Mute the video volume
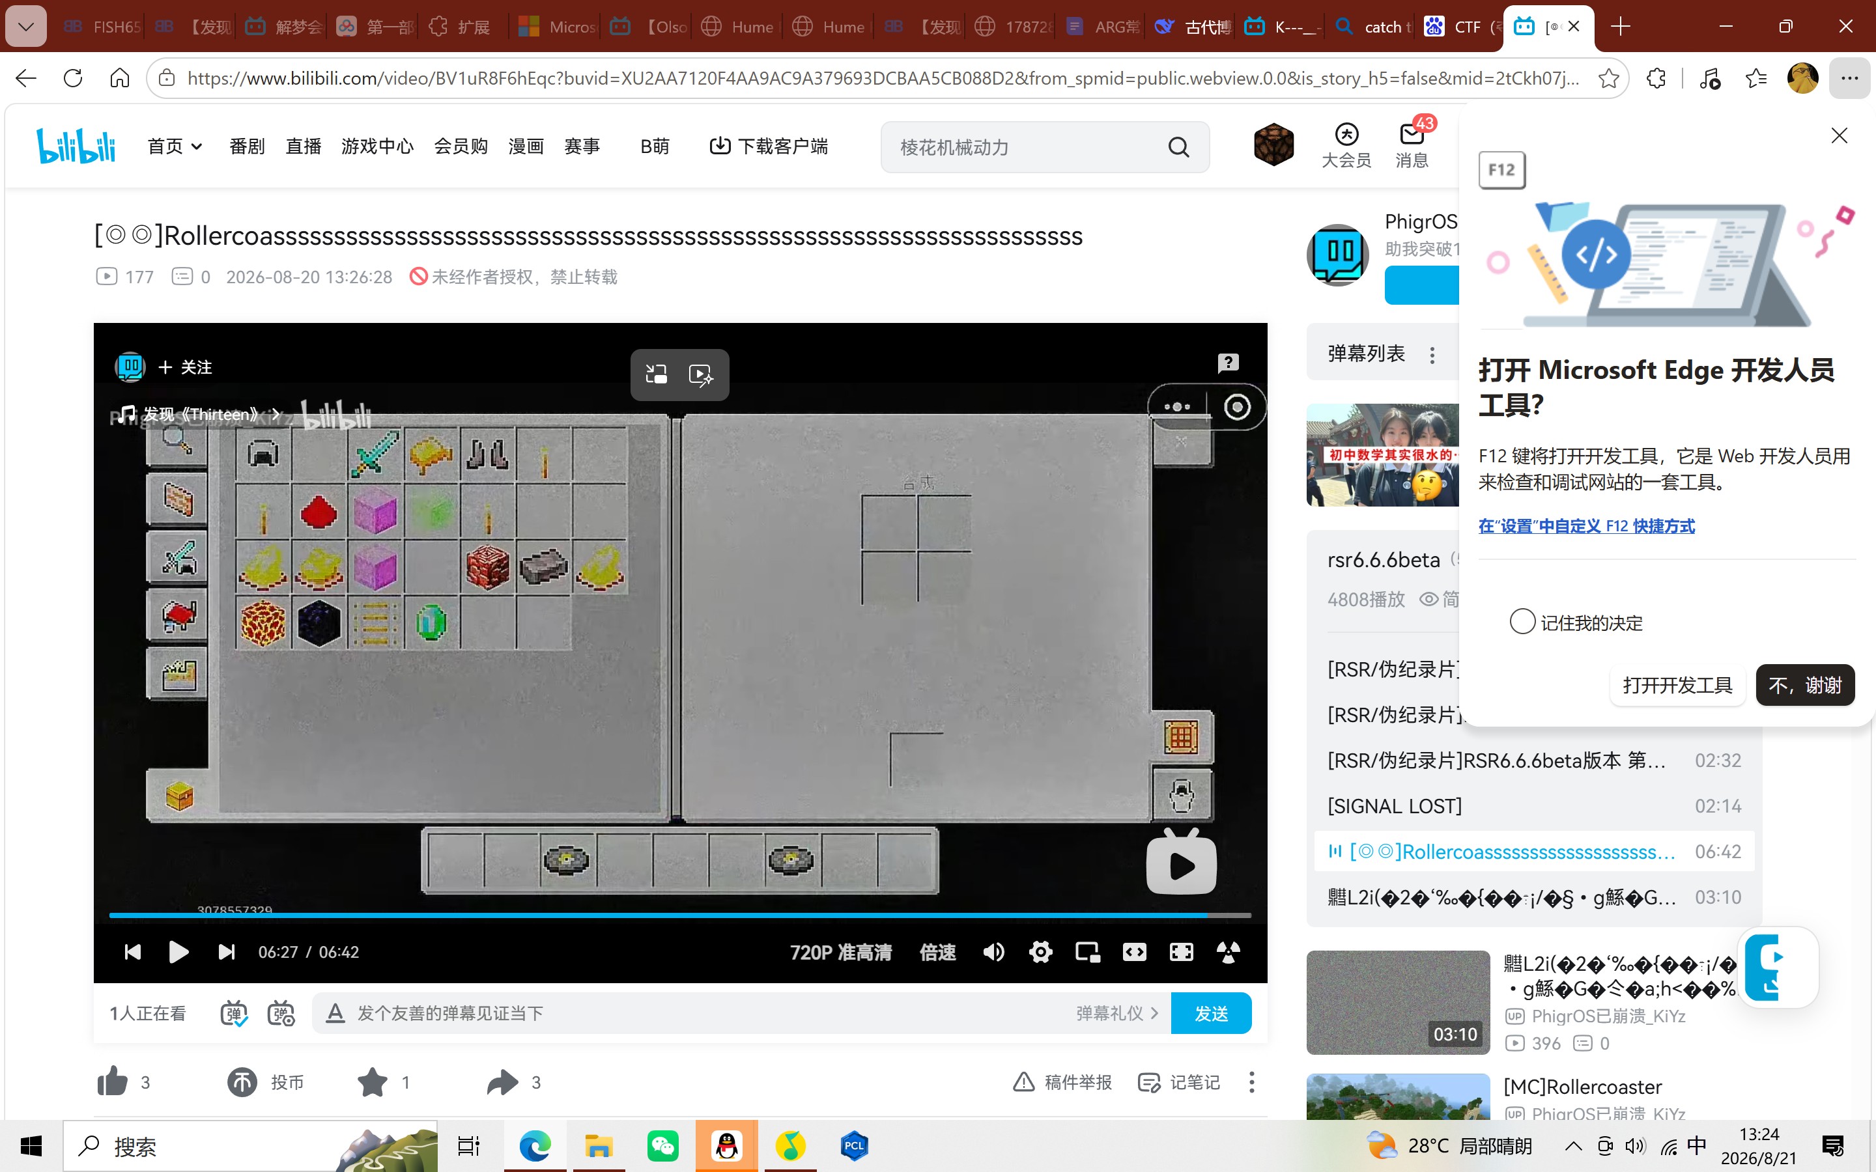The image size is (1876, 1172). 993,952
